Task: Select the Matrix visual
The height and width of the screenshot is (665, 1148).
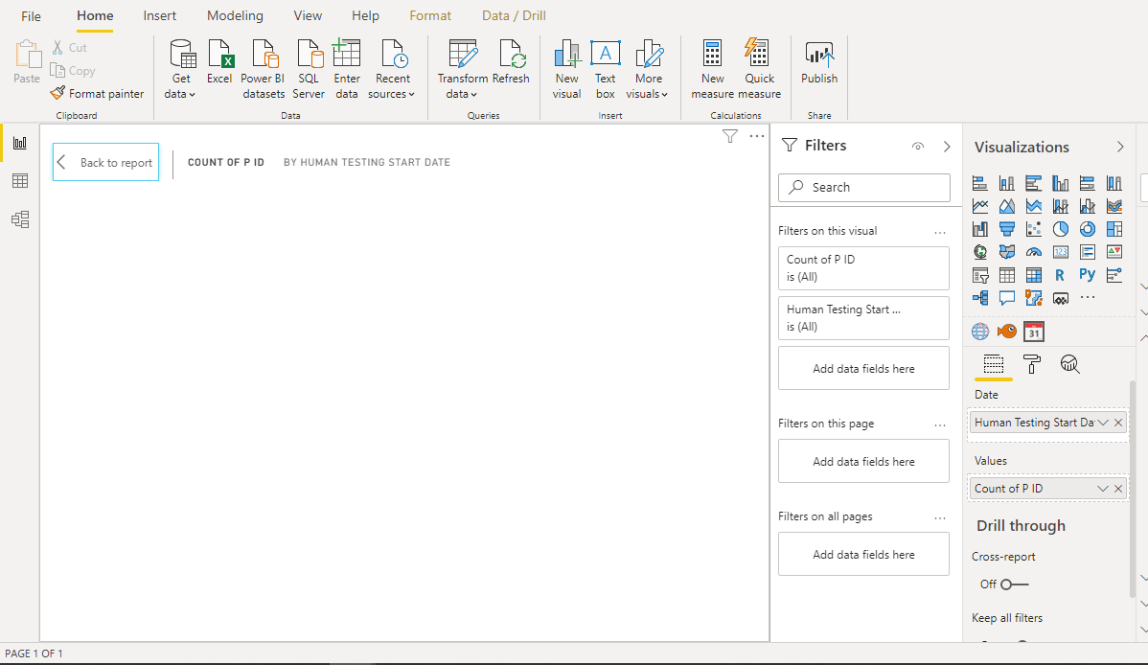Action: point(1034,275)
